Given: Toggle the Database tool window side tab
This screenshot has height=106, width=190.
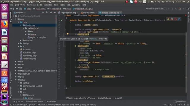Looking at the screenshot, I should (188, 17).
